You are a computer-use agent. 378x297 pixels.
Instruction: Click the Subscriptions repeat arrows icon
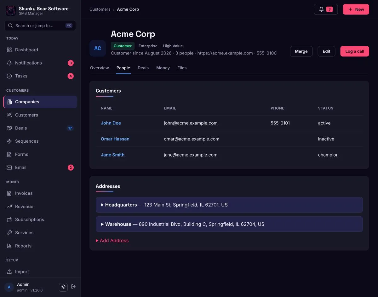click(9, 220)
